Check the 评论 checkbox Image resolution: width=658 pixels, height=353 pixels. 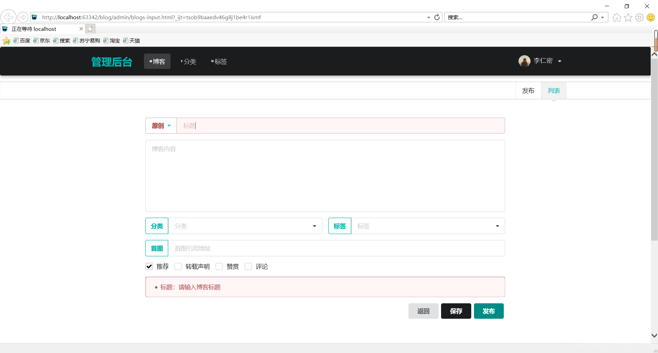coord(248,267)
